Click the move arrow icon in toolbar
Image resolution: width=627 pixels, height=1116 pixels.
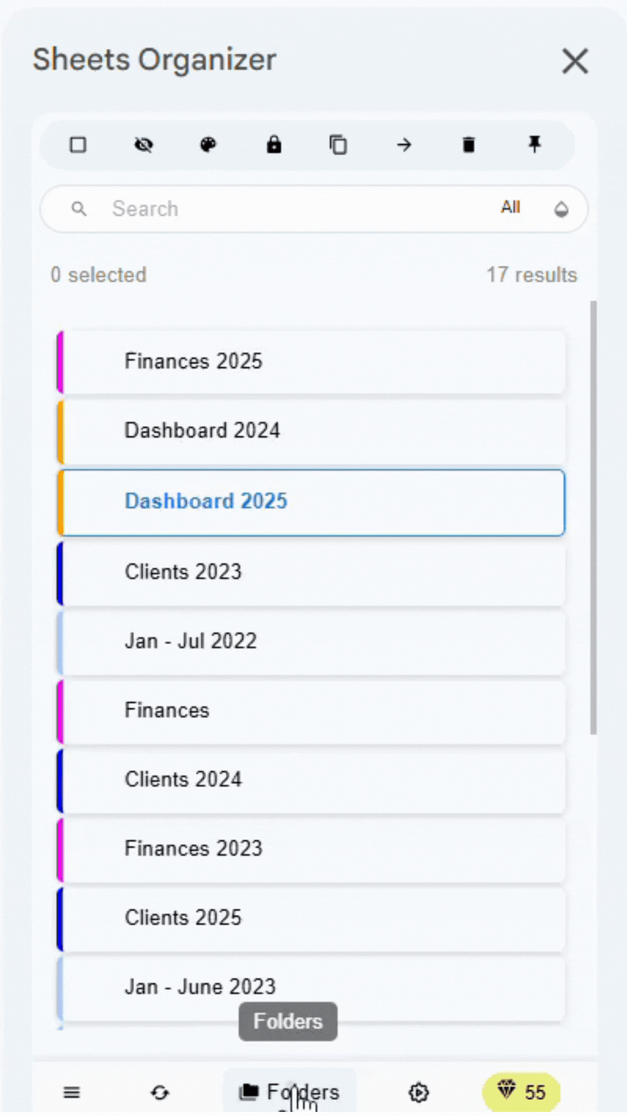(x=404, y=145)
